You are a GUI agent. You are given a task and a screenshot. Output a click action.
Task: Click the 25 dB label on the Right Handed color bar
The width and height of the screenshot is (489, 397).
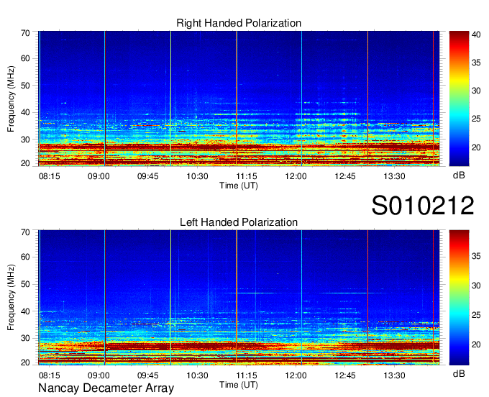coord(476,119)
